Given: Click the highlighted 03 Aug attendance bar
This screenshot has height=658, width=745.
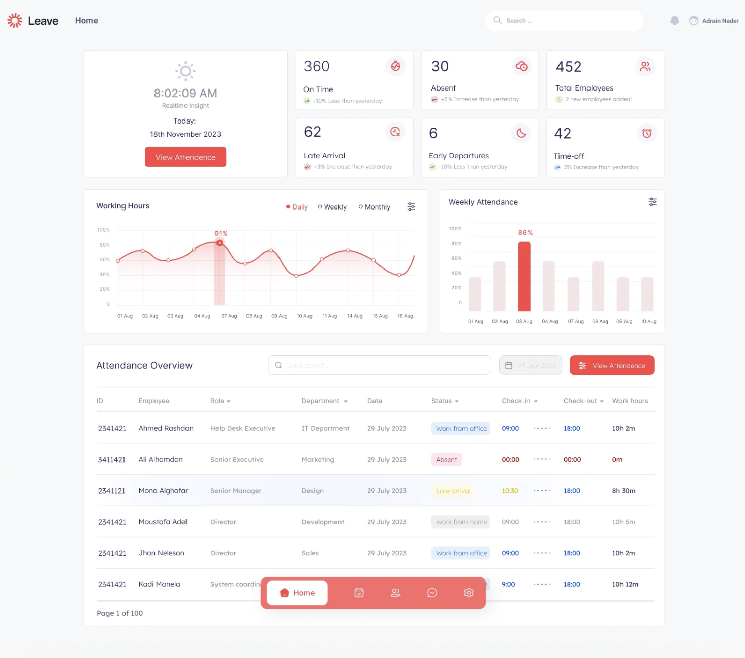Looking at the screenshot, I should pyautogui.click(x=524, y=276).
